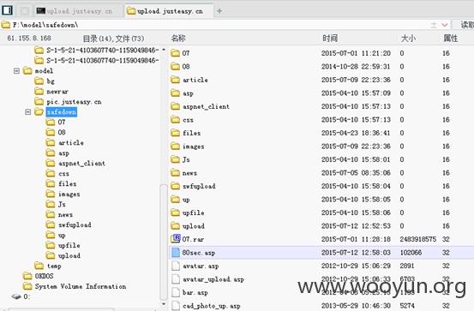The image size is (474, 311).
Task: Collapse the safedown folder in the tree
Action: [x=27, y=112]
